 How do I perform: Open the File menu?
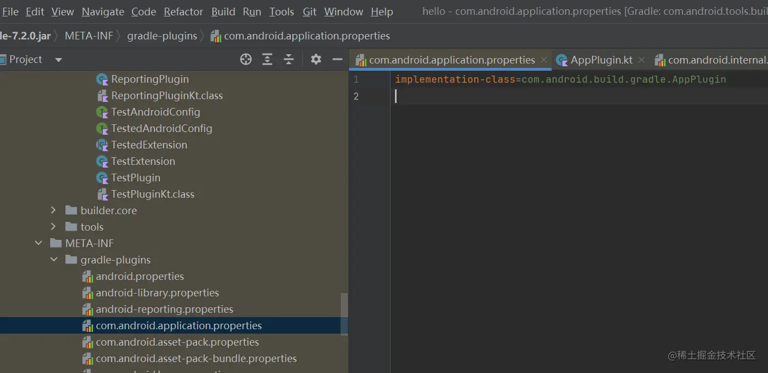(x=10, y=12)
